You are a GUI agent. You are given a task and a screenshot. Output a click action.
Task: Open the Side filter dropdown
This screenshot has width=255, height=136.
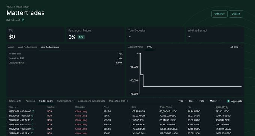193,101
